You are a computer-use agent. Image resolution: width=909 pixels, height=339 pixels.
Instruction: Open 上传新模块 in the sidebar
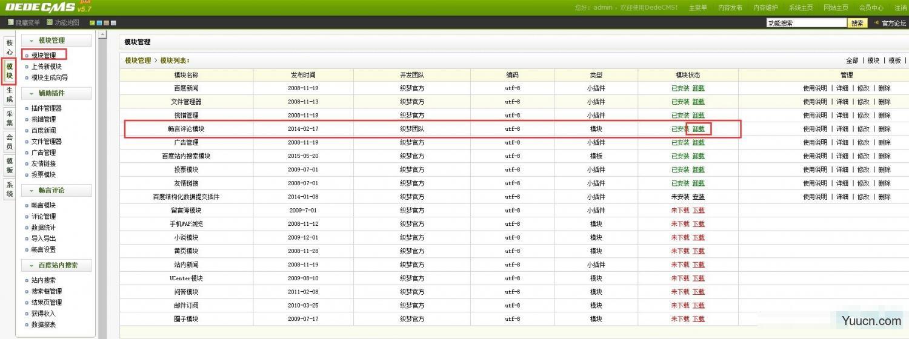pos(47,67)
